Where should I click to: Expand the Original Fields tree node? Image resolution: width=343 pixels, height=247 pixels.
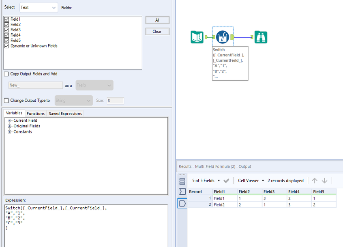[9, 126]
